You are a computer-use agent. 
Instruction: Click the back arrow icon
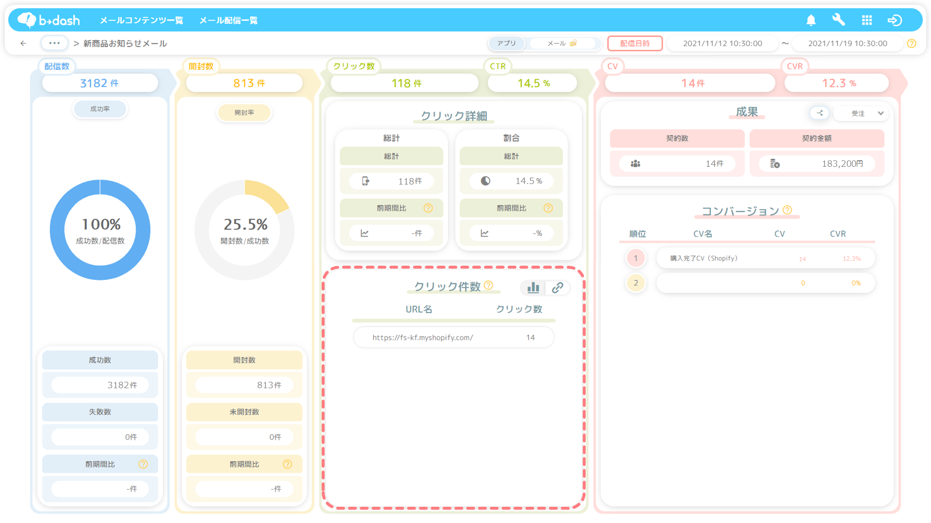tap(23, 43)
